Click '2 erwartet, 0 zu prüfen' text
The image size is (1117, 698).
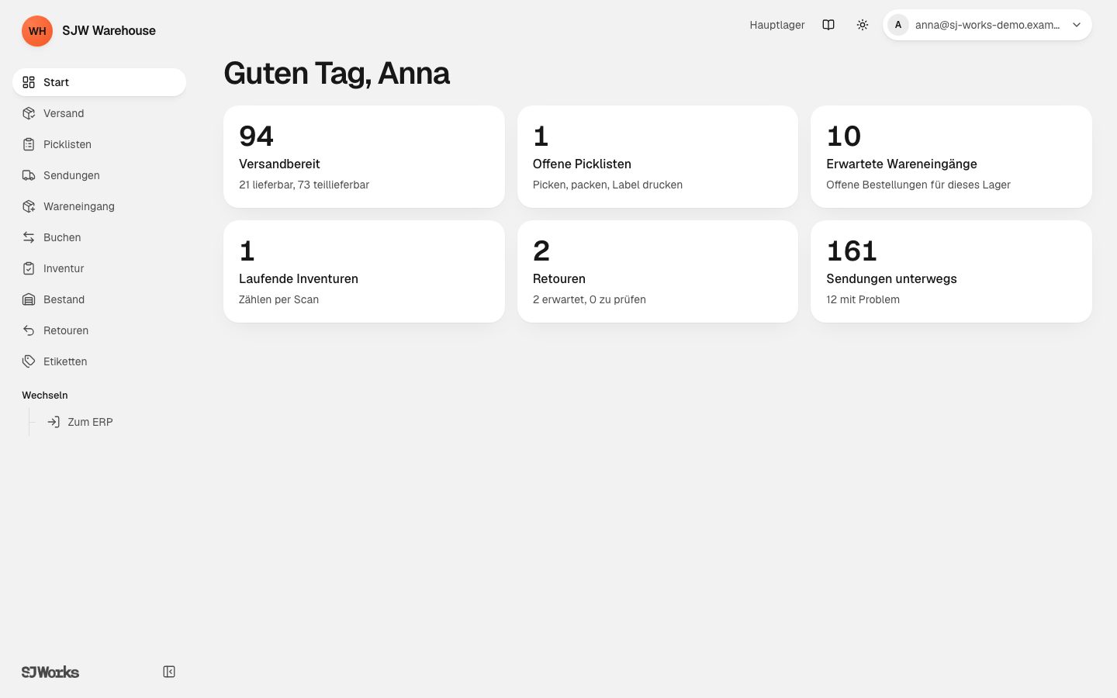pyautogui.click(x=590, y=299)
